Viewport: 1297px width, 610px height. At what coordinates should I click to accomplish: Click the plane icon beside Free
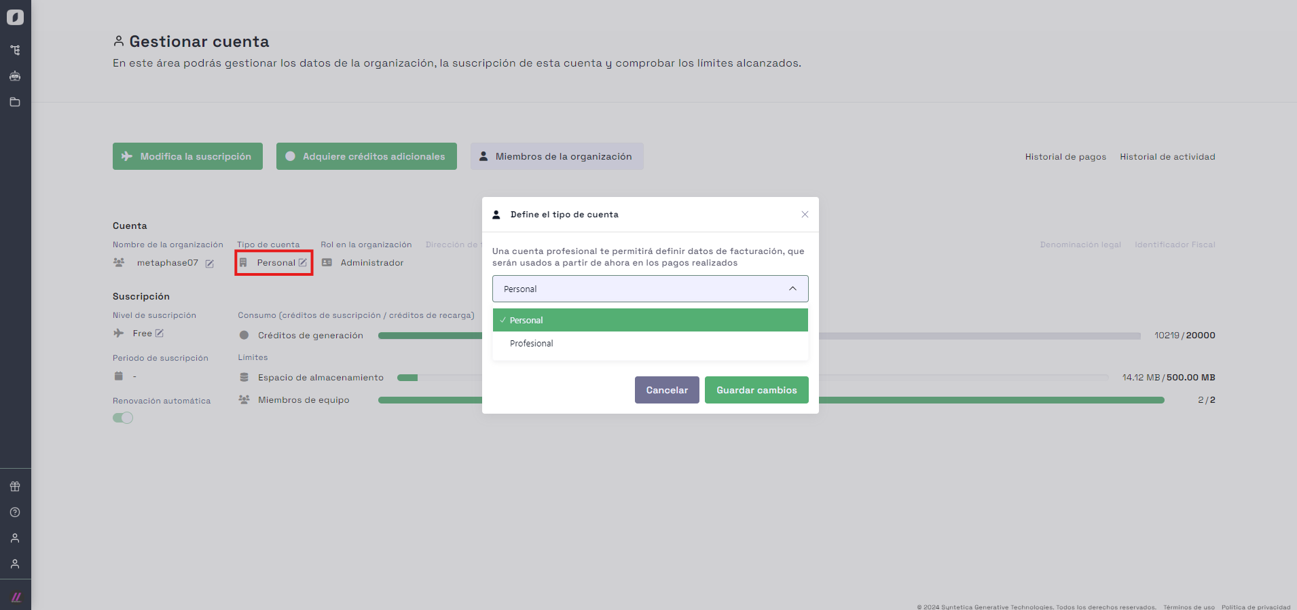(119, 333)
